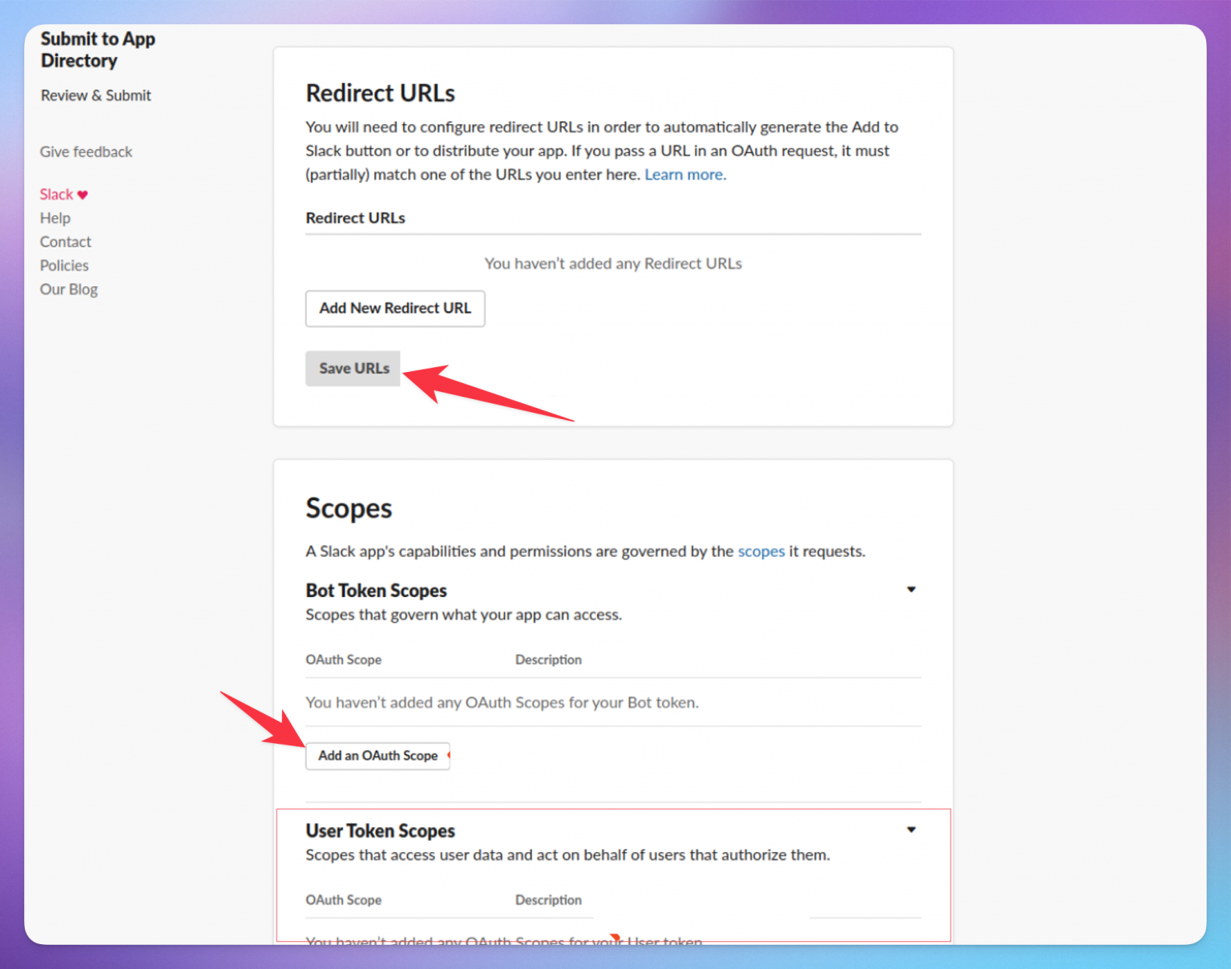Click the Description column header
The image size is (1231, 969).
coord(548,659)
